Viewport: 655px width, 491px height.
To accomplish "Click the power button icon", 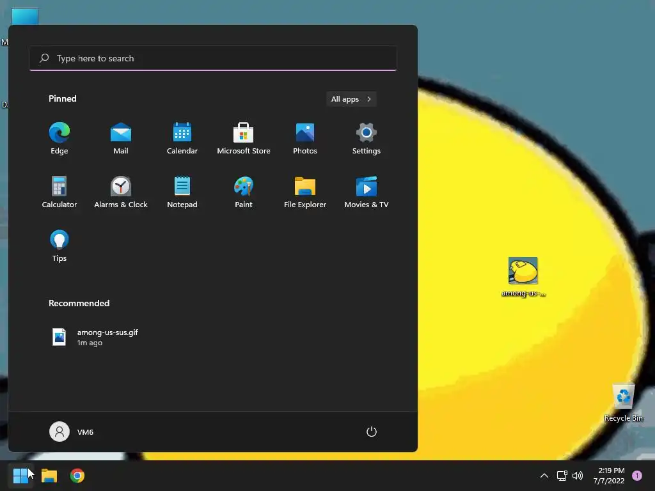I will pyautogui.click(x=372, y=432).
